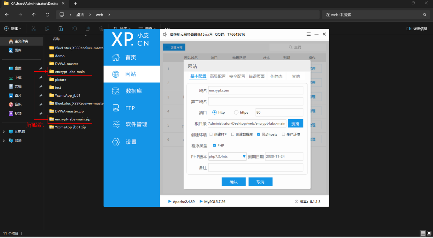433x238 pixels.
Task: Click the Delete trash icon in Explorer toolbar
Action: (101, 28)
